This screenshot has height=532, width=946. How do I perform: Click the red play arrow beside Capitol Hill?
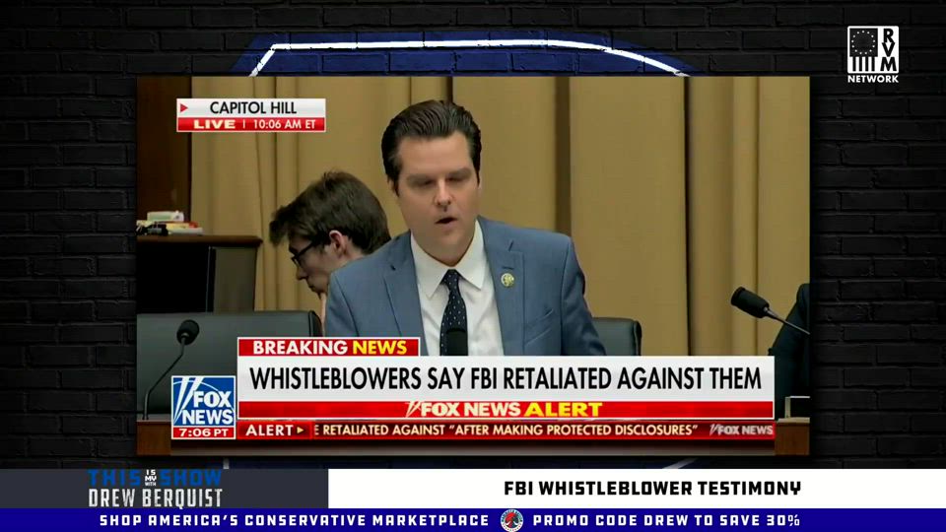184,108
